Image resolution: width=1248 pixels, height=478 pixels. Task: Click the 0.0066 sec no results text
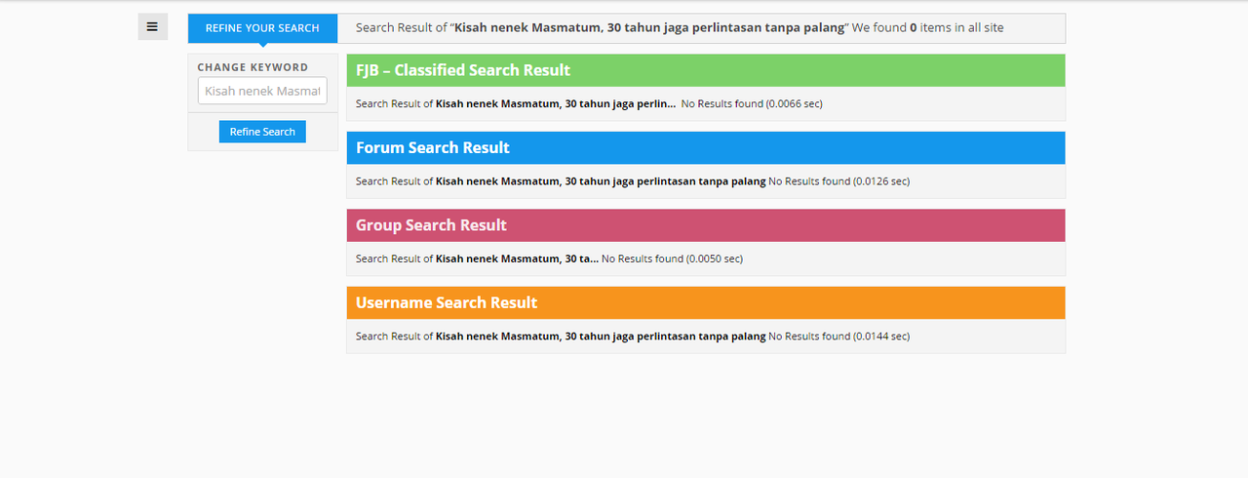(752, 103)
